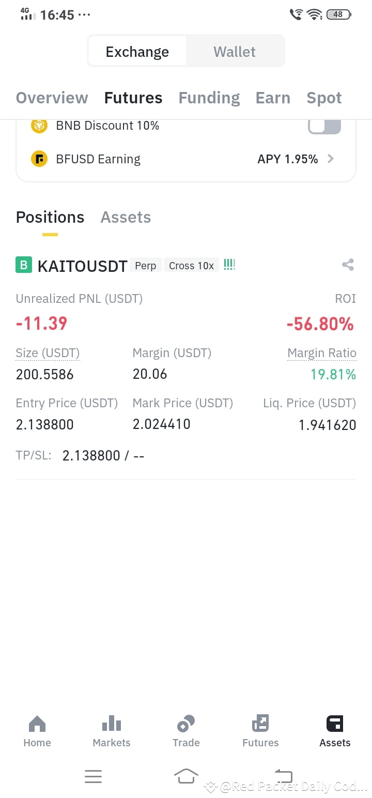Tap the Assets wallet icon in bottom nav
The image size is (372, 798).
pos(335,723)
